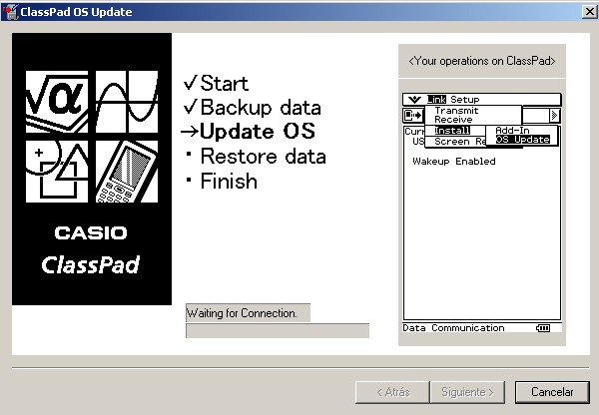Click the ClassPad dropdown arrow menu icon
599x415 pixels.
(x=414, y=100)
